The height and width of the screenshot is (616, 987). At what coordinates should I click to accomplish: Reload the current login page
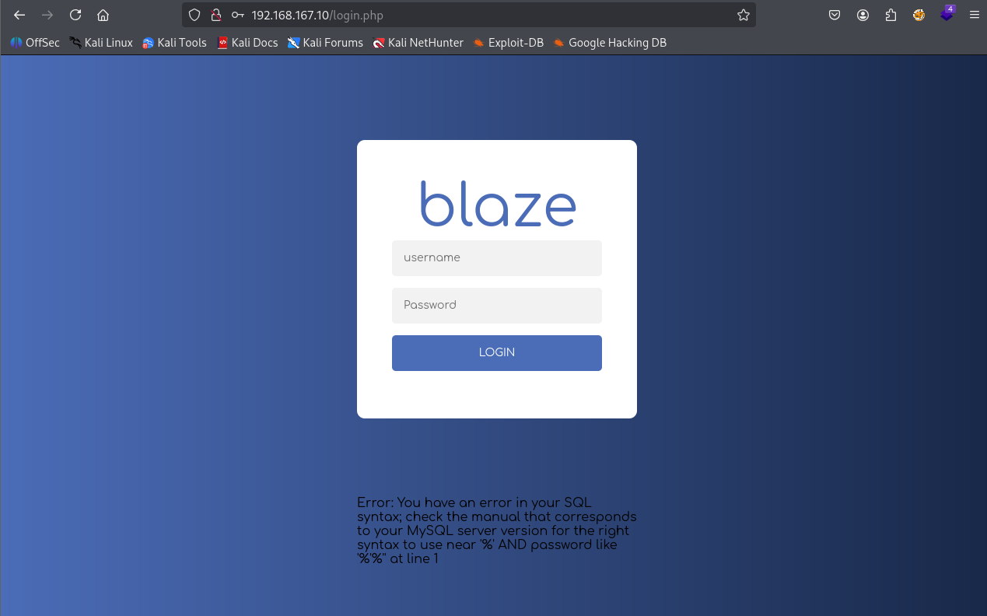(x=75, y=15)
